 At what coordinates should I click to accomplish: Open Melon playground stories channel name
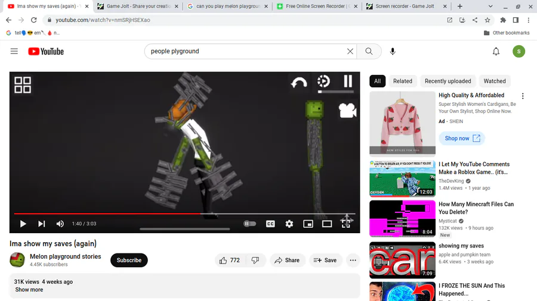pyautogui.click(x=66, y=256)
